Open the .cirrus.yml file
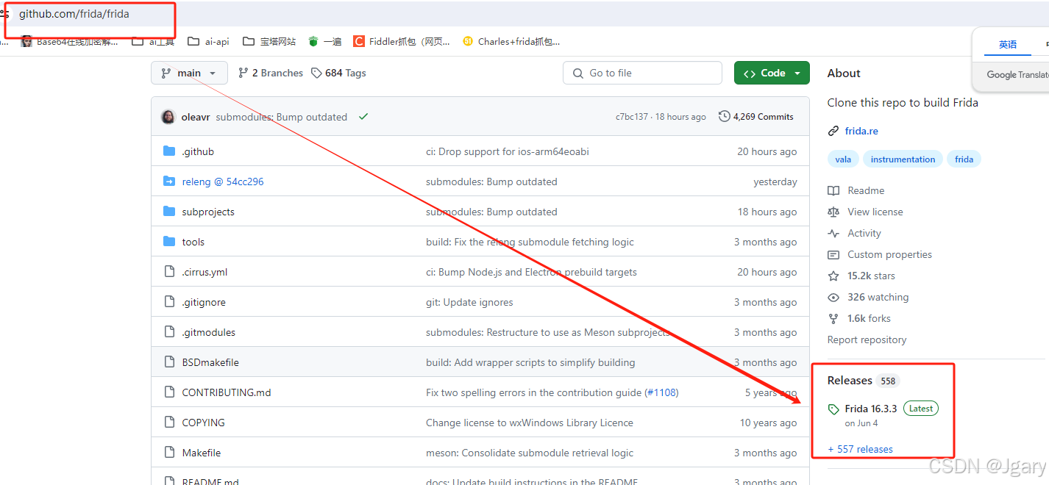 point(205,272)
